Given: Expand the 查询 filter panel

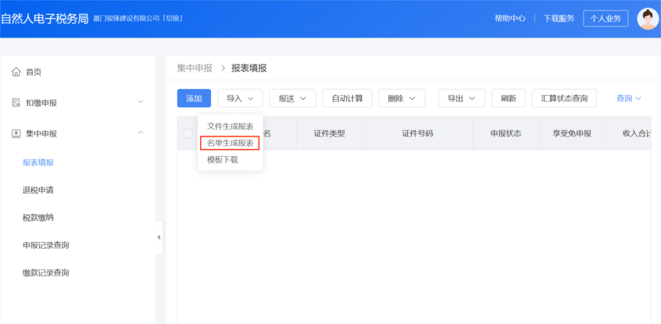Looking at the screenshot, I should coord(629,99).
